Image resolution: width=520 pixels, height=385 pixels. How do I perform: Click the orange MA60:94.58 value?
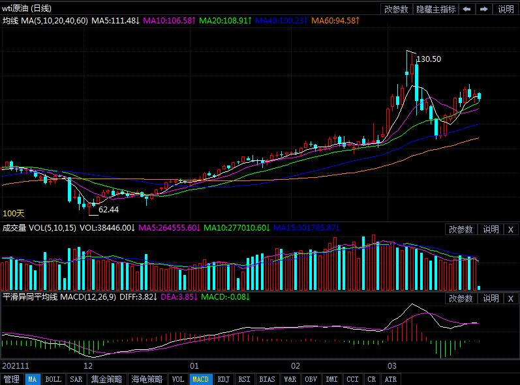[335, 21]
